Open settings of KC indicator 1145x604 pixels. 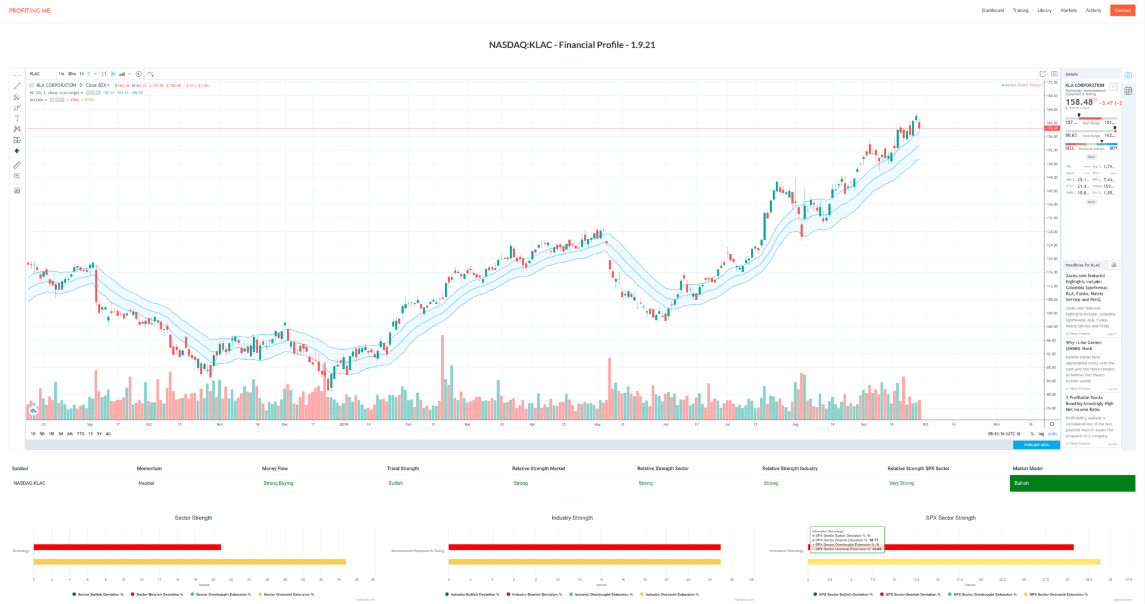(93, 93)
